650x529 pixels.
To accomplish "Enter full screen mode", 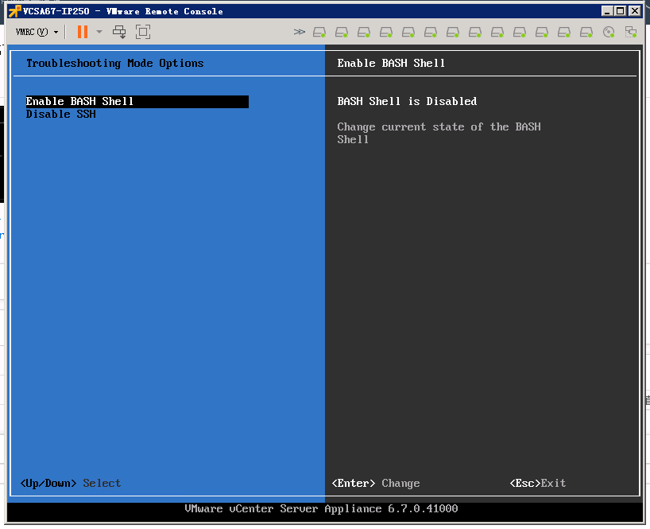I will click(x=143, y=32).
